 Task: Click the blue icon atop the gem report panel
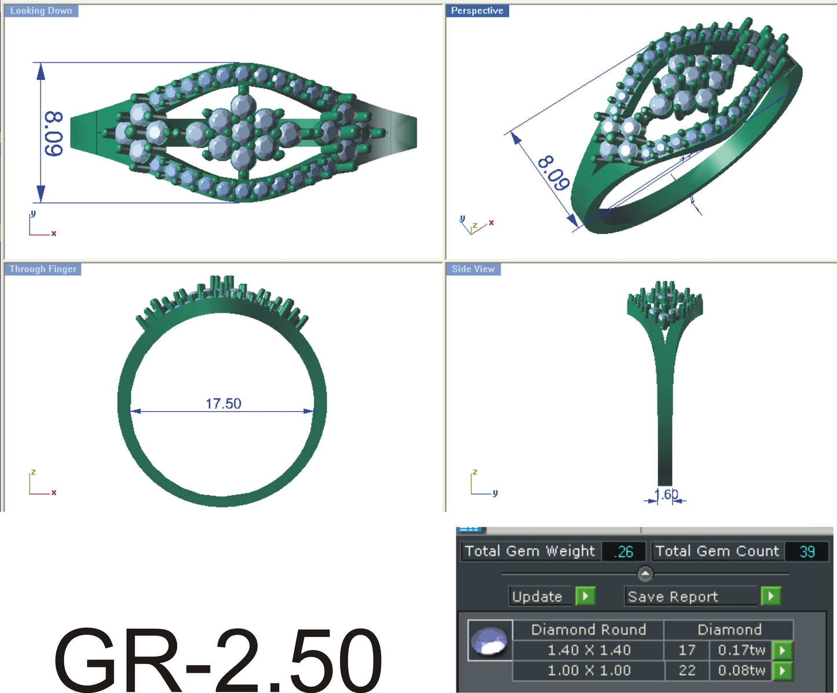[x=470, y=529]
